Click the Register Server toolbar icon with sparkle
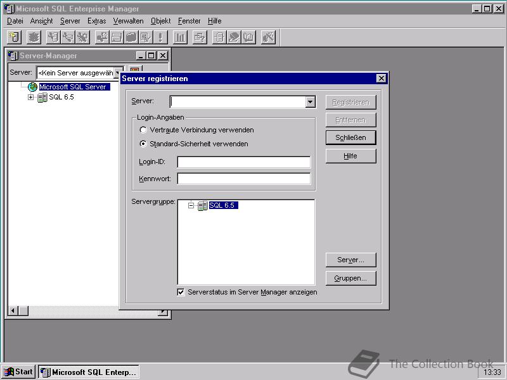507x380 pixels. (14, 37)
